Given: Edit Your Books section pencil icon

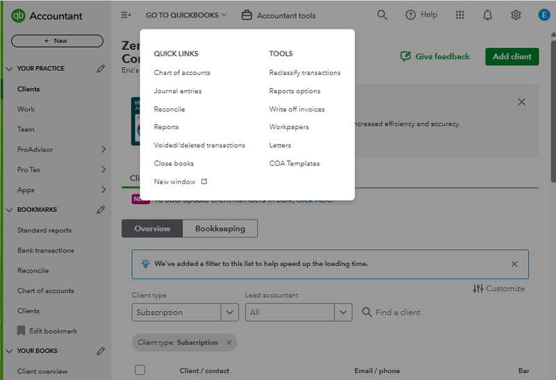Looking at the screenshot, I should click(101, 351).
